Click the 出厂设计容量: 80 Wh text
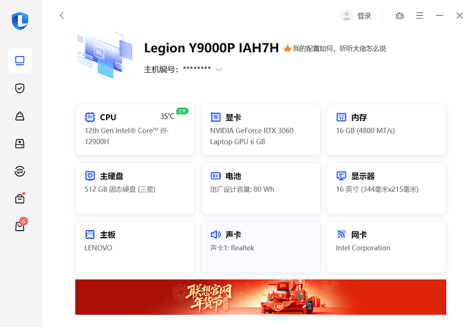The image size is (475, 327). click(x=242, y=189)
